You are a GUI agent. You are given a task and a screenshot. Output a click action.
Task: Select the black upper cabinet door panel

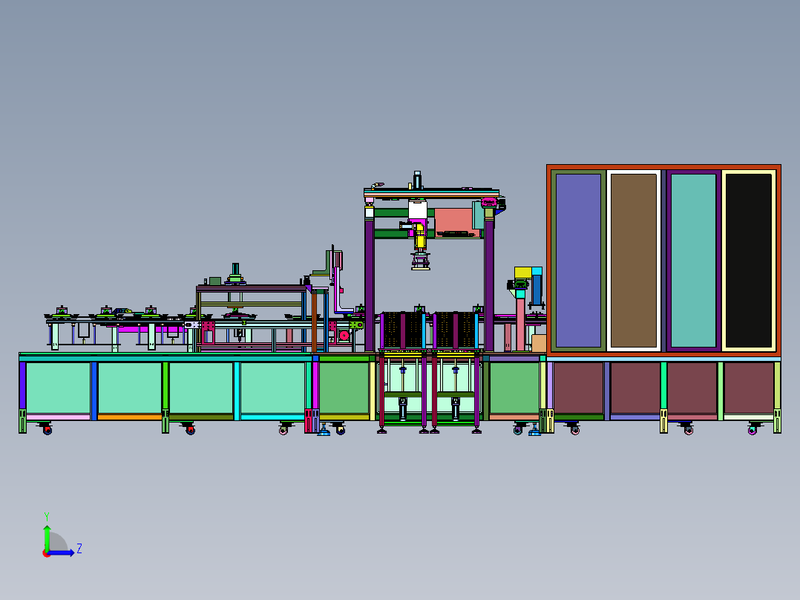[x=749, y=261]
